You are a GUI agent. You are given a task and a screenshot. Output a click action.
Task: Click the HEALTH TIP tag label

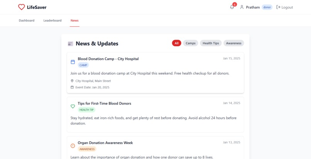coord(86,110)
